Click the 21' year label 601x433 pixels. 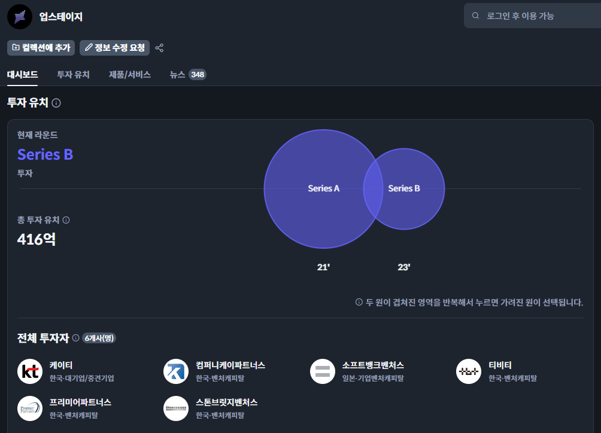323,267
